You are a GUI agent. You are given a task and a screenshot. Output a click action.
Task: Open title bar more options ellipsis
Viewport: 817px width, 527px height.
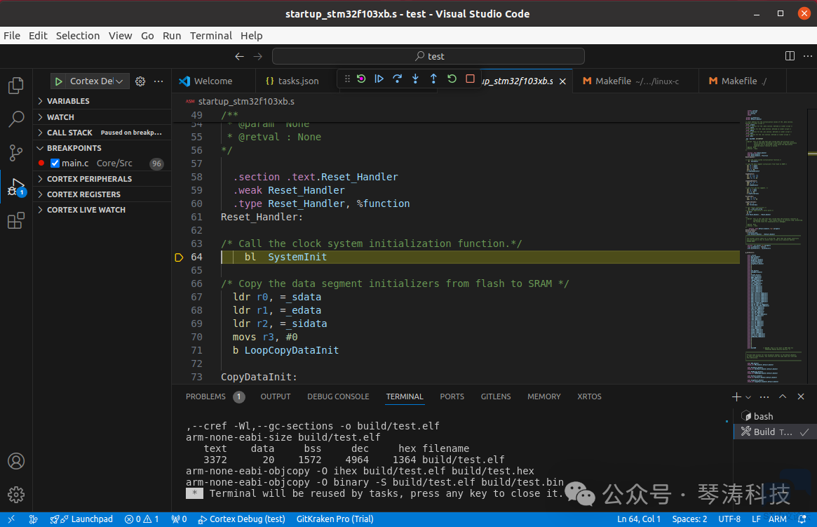808,55
